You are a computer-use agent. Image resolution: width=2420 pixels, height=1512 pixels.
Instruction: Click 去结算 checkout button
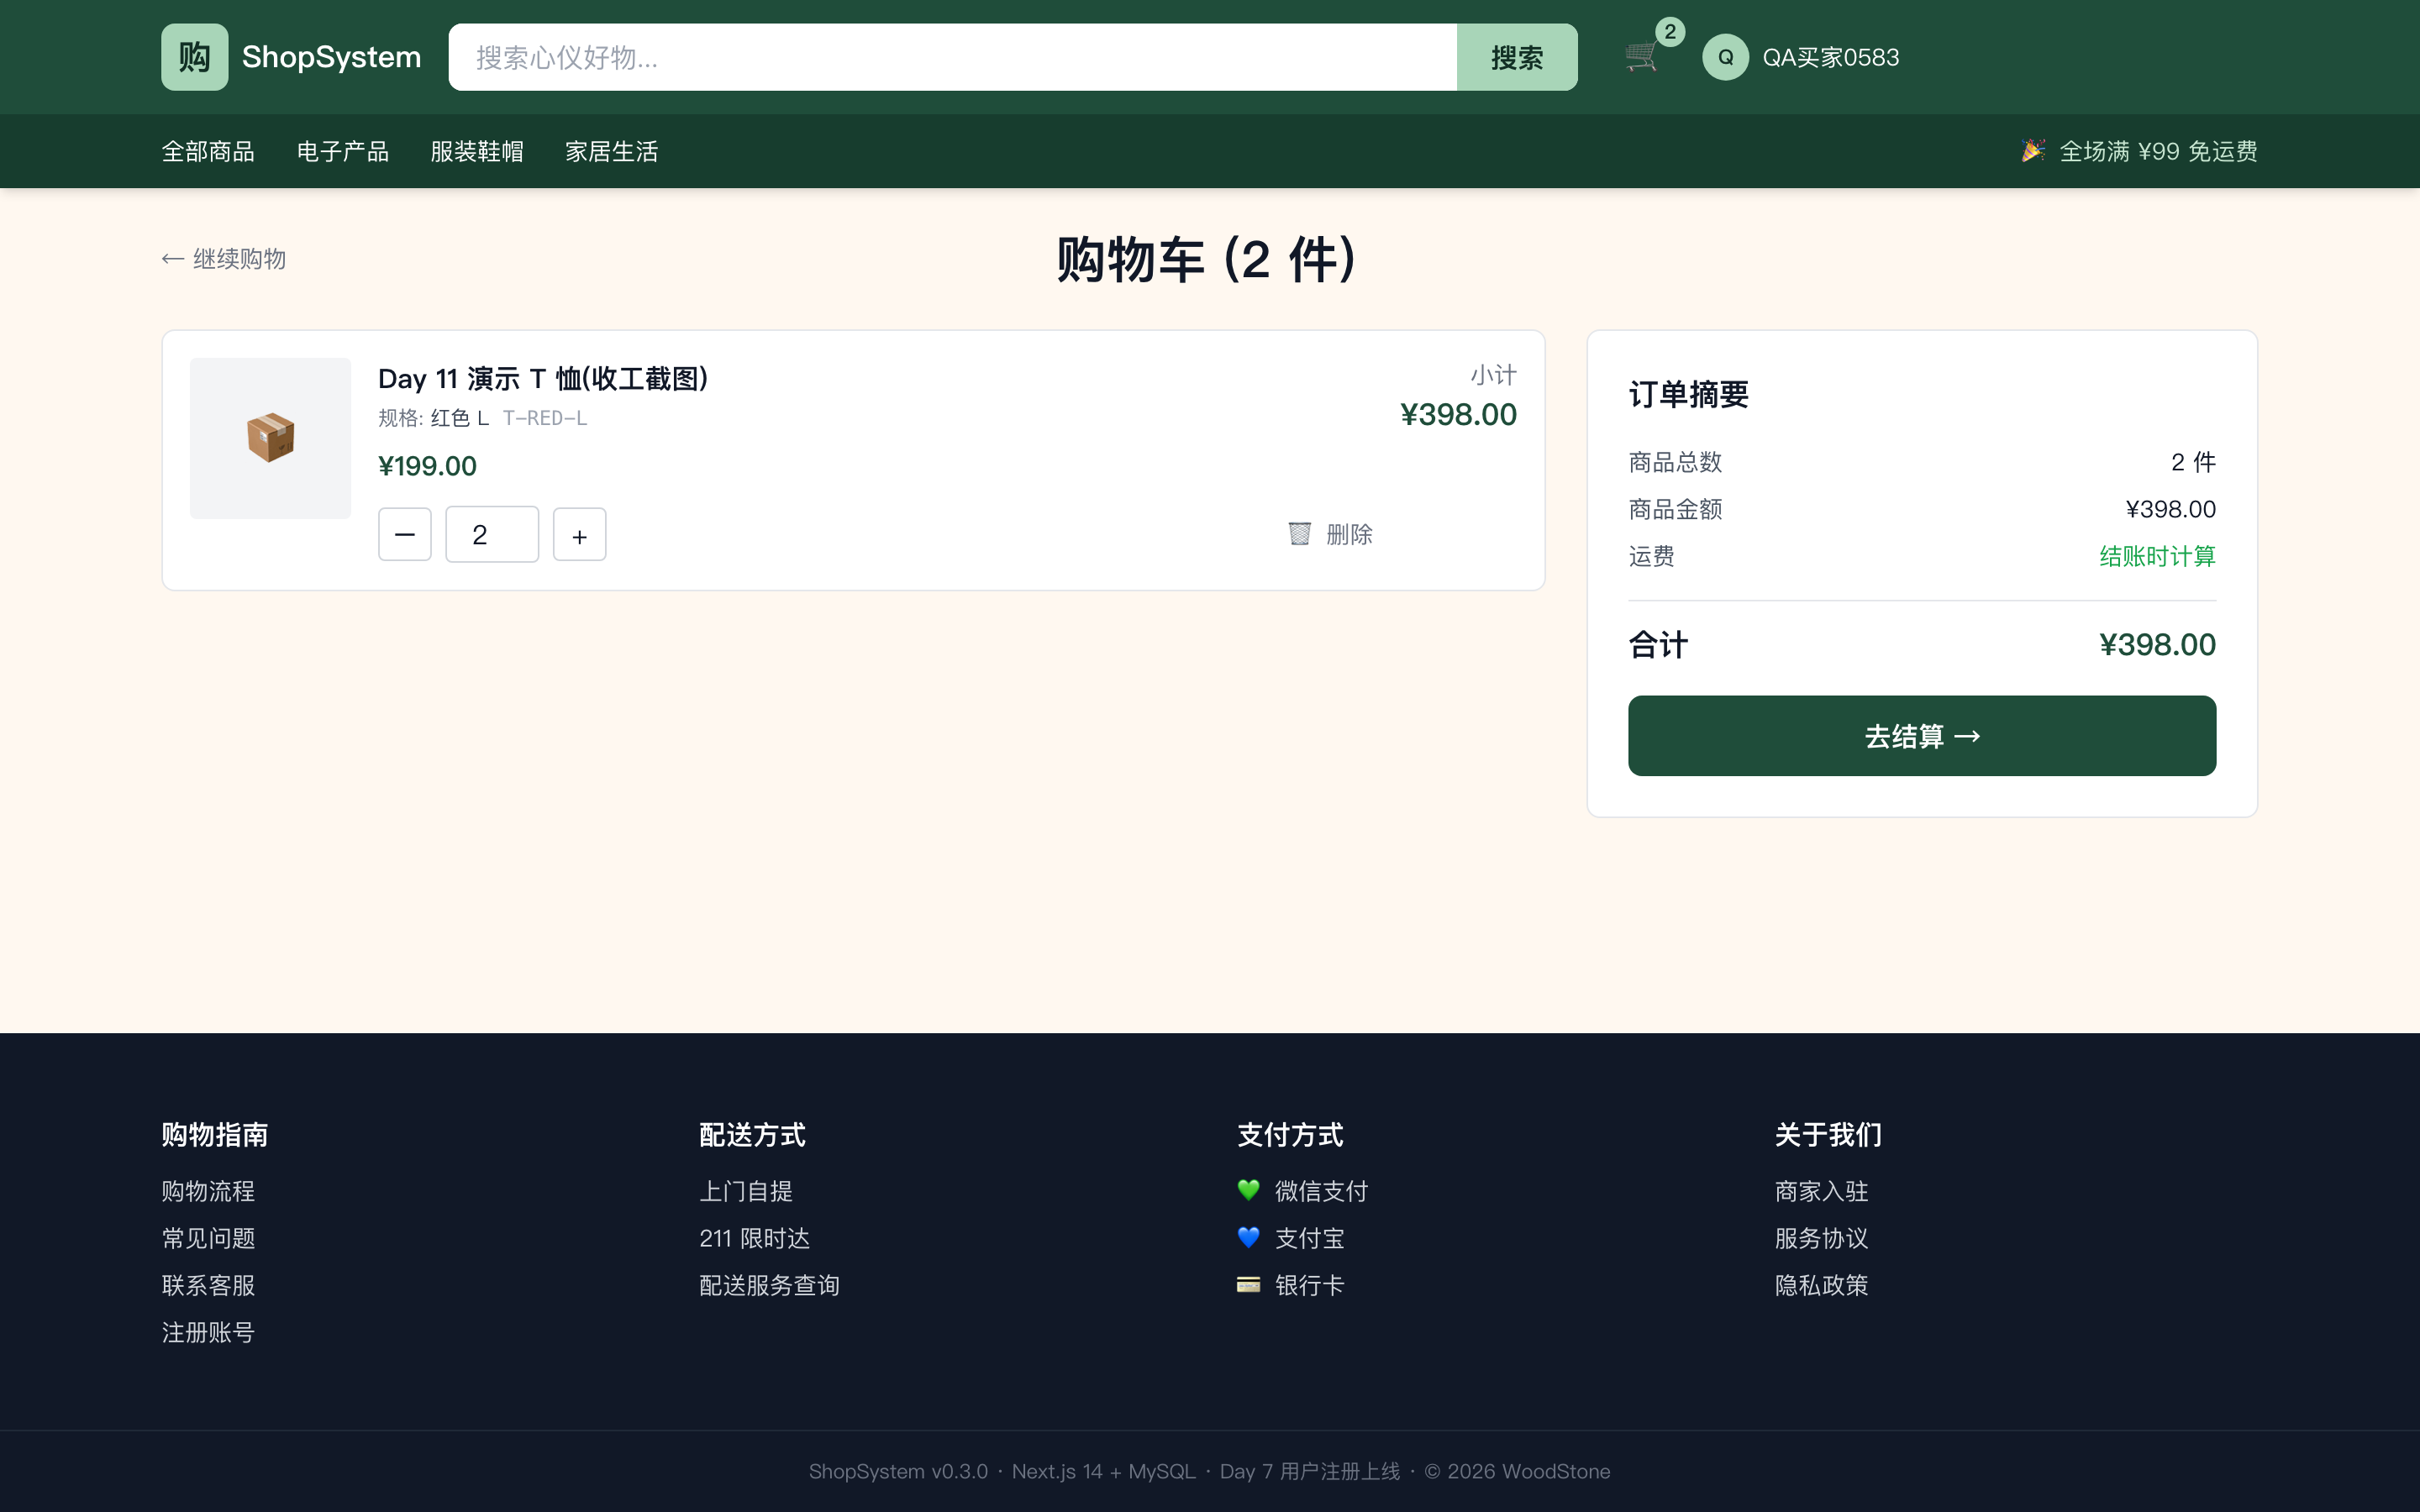pos(1921,736)
